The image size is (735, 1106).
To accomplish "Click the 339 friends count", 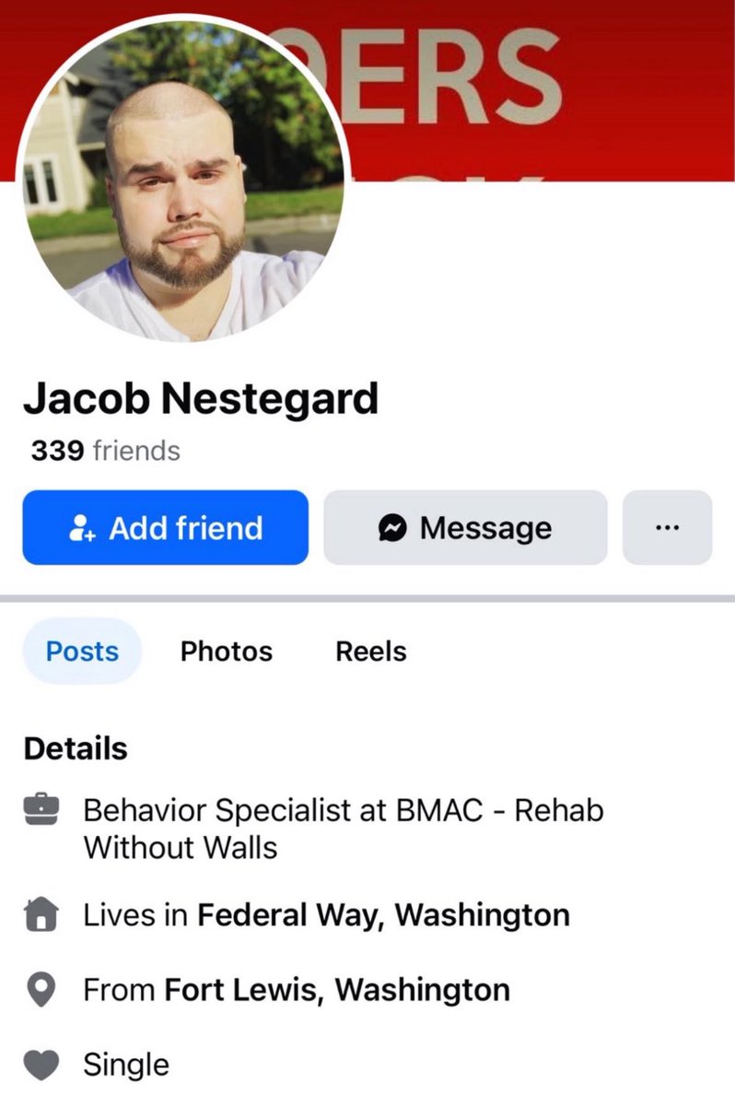I will click(106, 452).
